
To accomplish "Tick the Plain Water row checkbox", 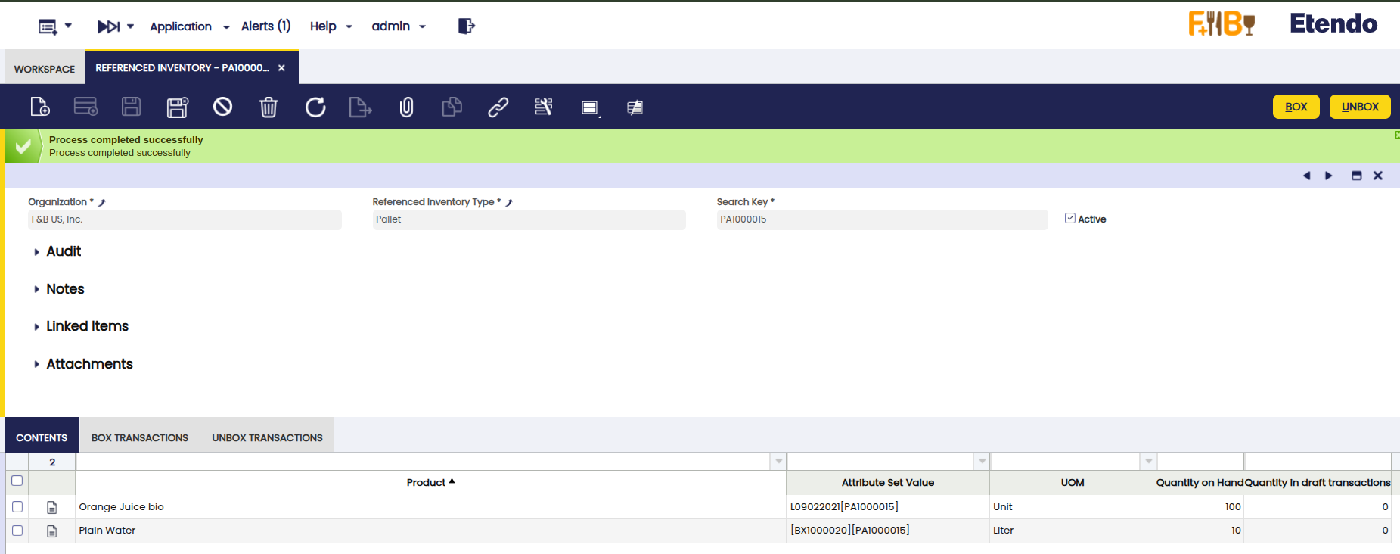I will tap(17, 531).
